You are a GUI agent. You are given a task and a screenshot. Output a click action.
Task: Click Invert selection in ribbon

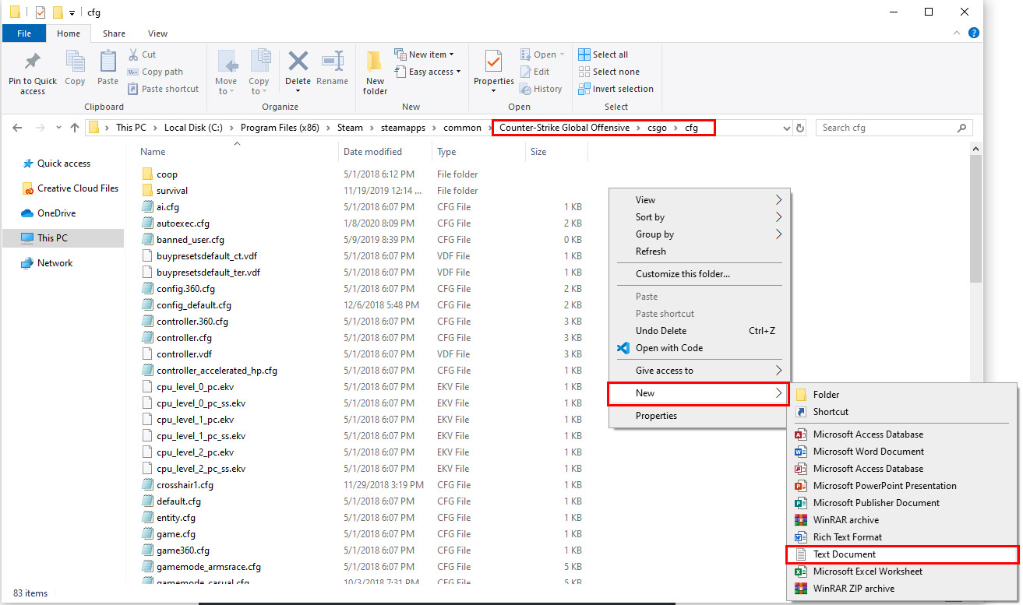(x=616, y=89)
